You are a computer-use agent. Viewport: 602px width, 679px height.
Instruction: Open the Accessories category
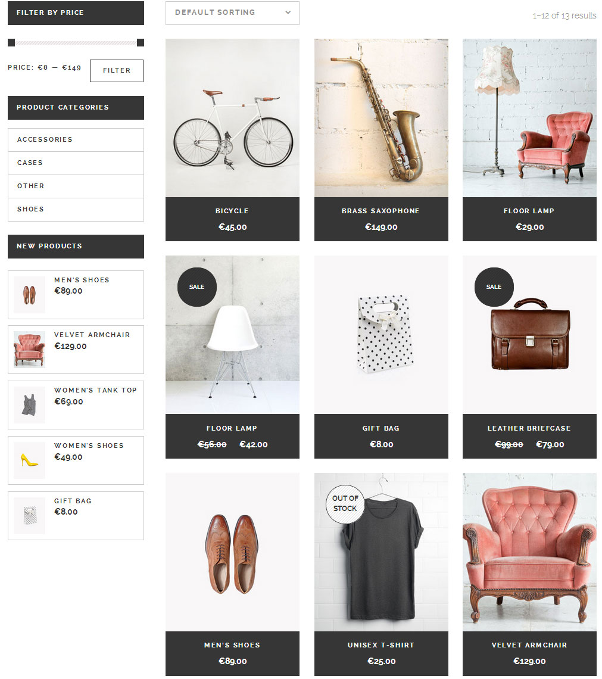click(76, 139)
